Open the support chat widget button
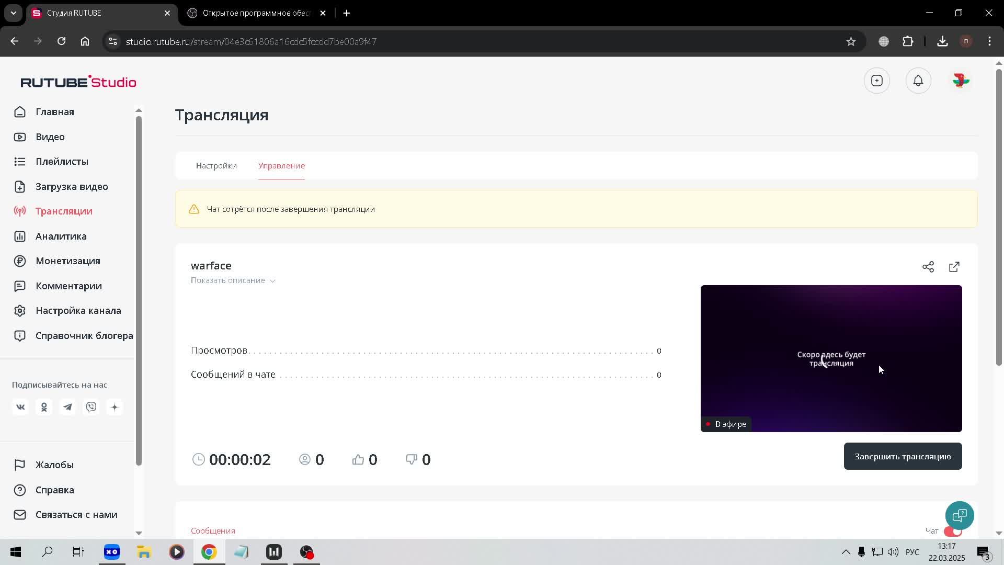Screen dimensions: 1004x565 coord(959,515)
